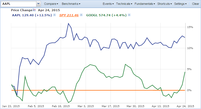
Task: Open the Settings menu
Action: (x=180, y=4)
